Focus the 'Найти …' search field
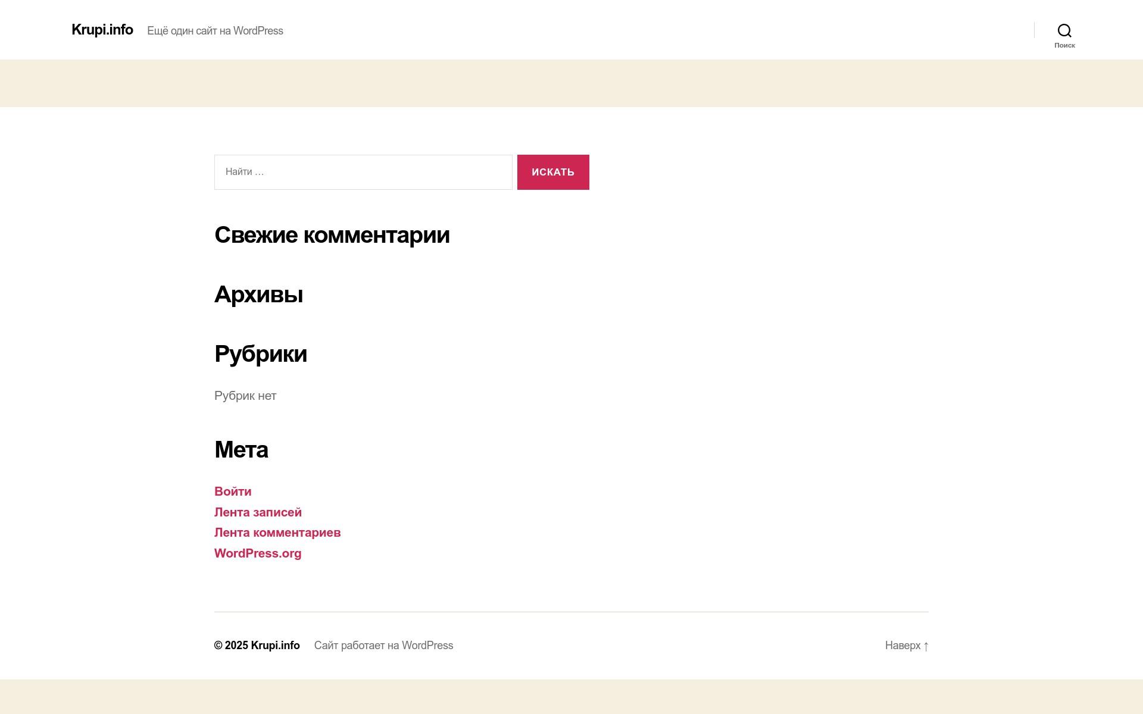 click(363, 172)
